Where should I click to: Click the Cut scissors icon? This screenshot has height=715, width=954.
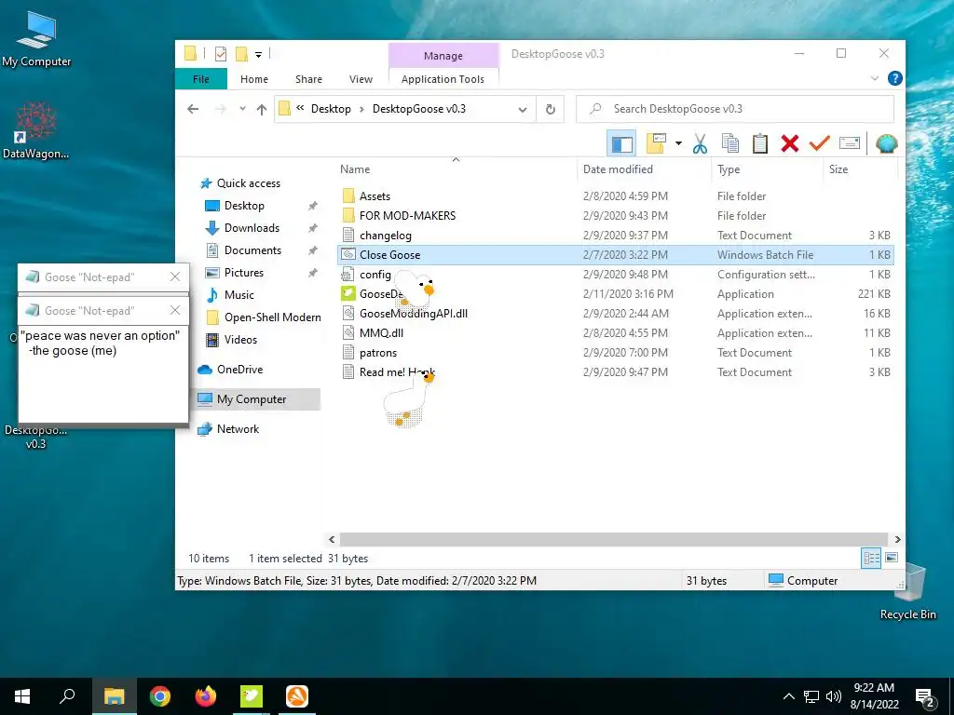click(700, 143)
